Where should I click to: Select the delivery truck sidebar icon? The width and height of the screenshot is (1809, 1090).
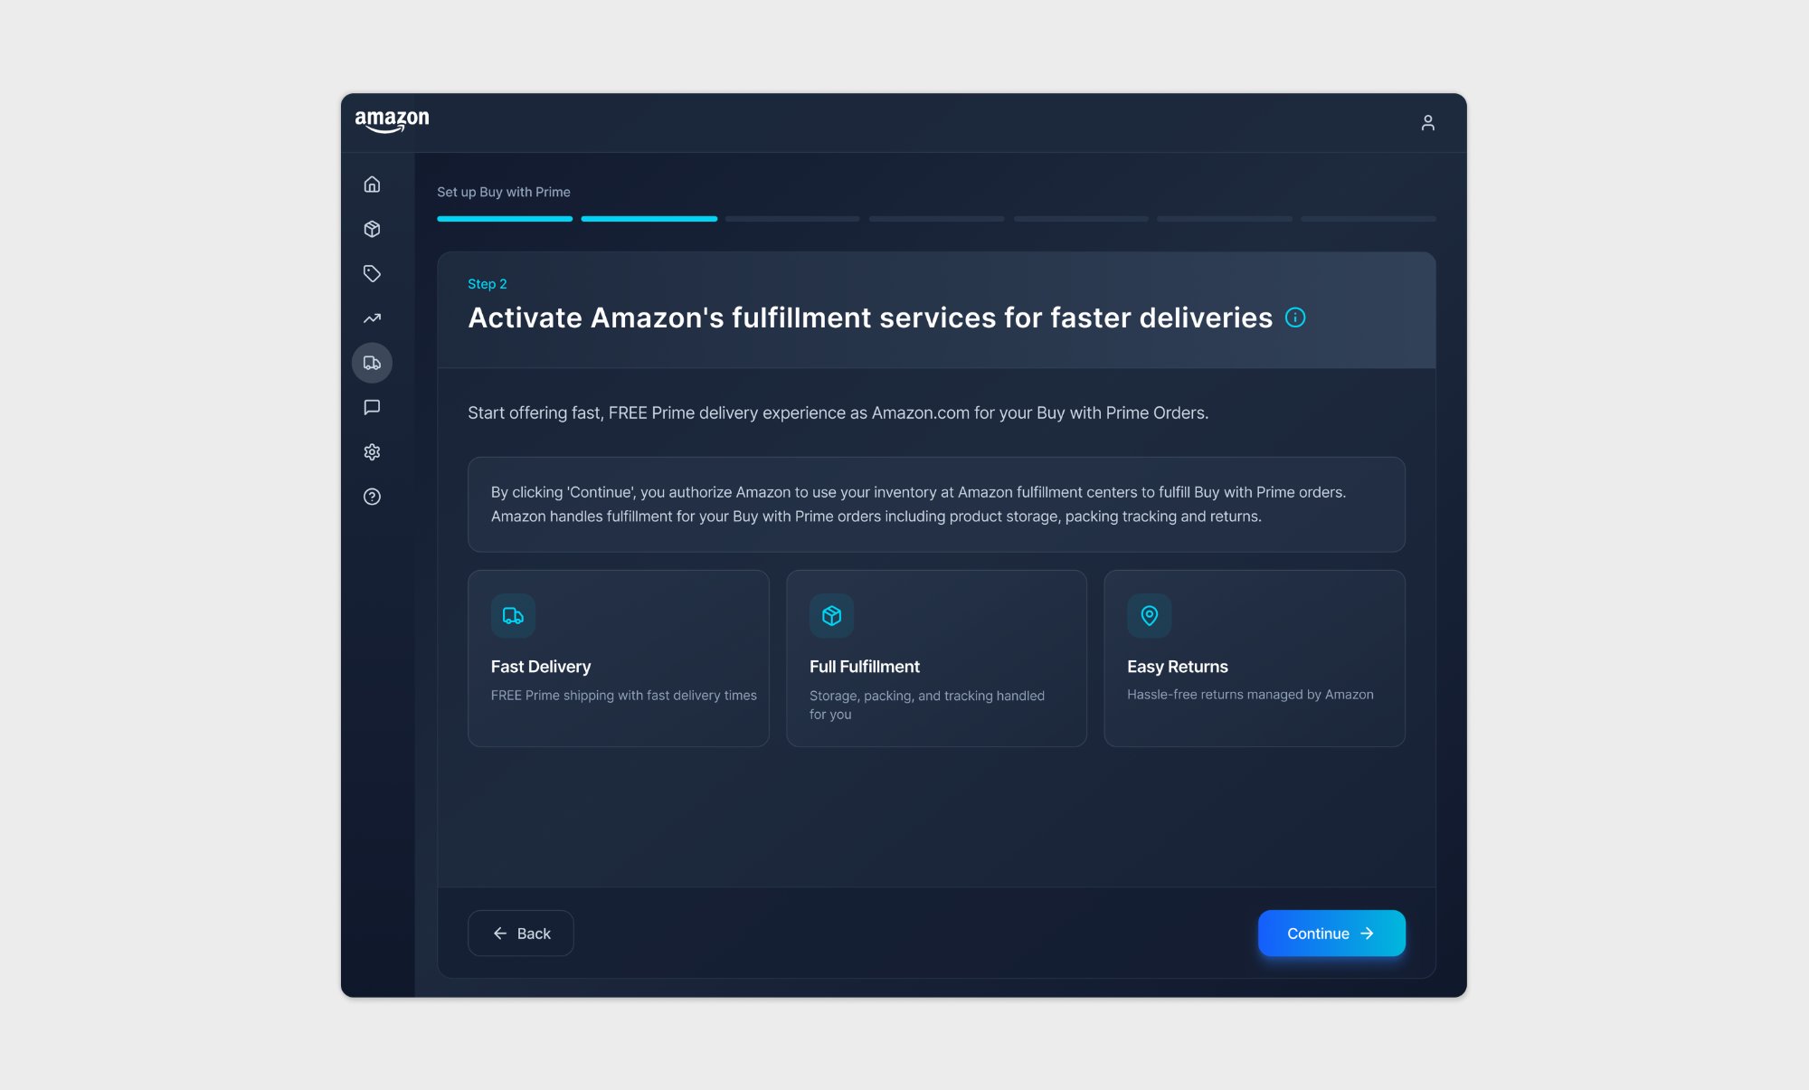pos(372,363)
